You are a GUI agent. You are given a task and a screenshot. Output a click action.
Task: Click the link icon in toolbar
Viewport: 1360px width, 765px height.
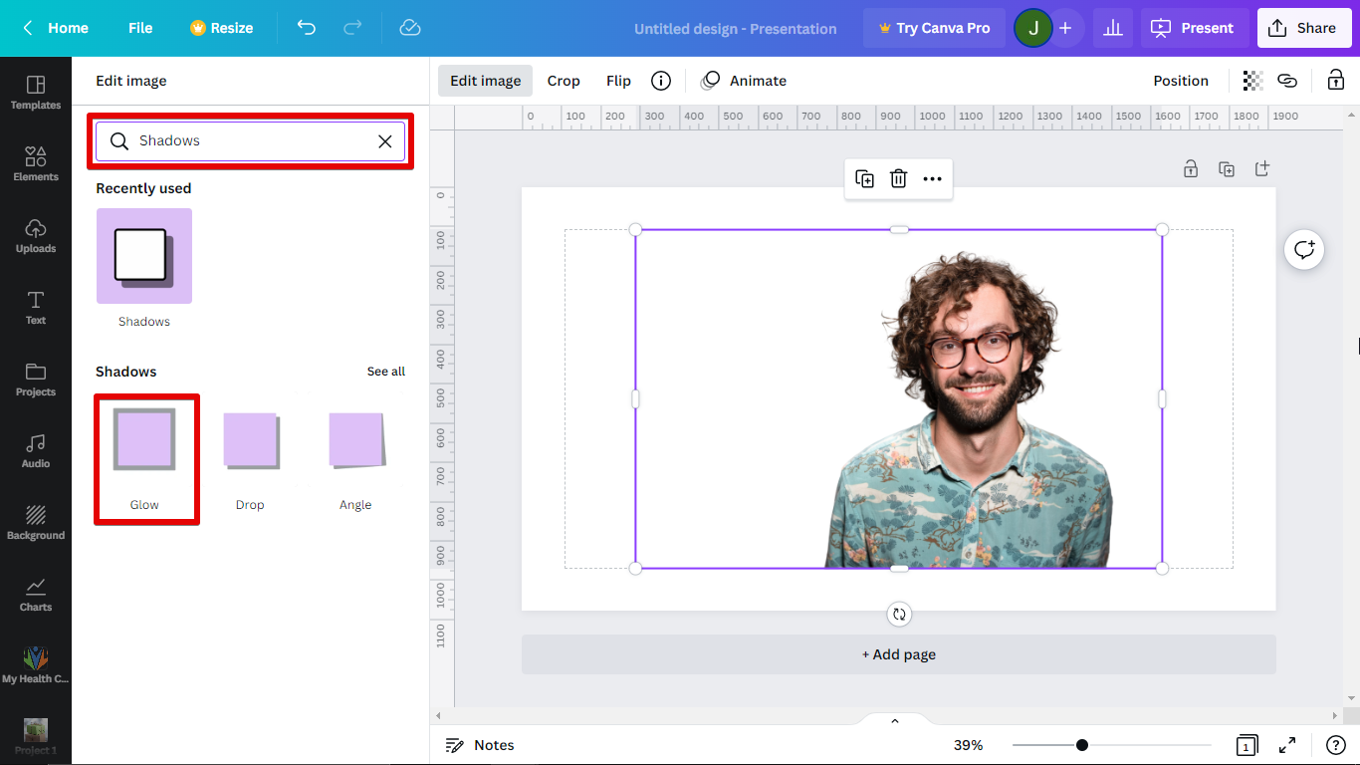pos(1287,81)
